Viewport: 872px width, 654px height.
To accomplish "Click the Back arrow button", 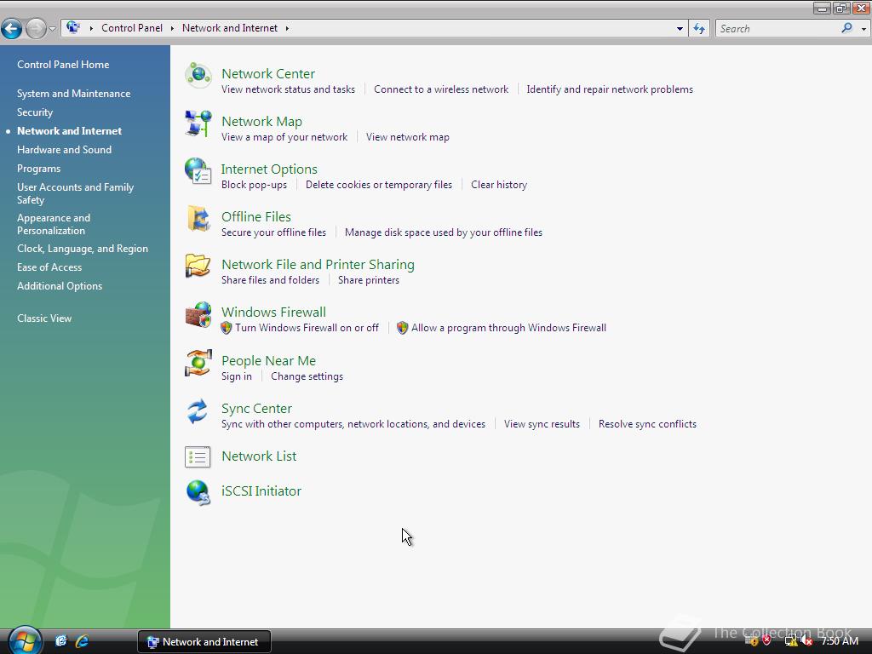I will pyautogui.click(x=12, y=28).
